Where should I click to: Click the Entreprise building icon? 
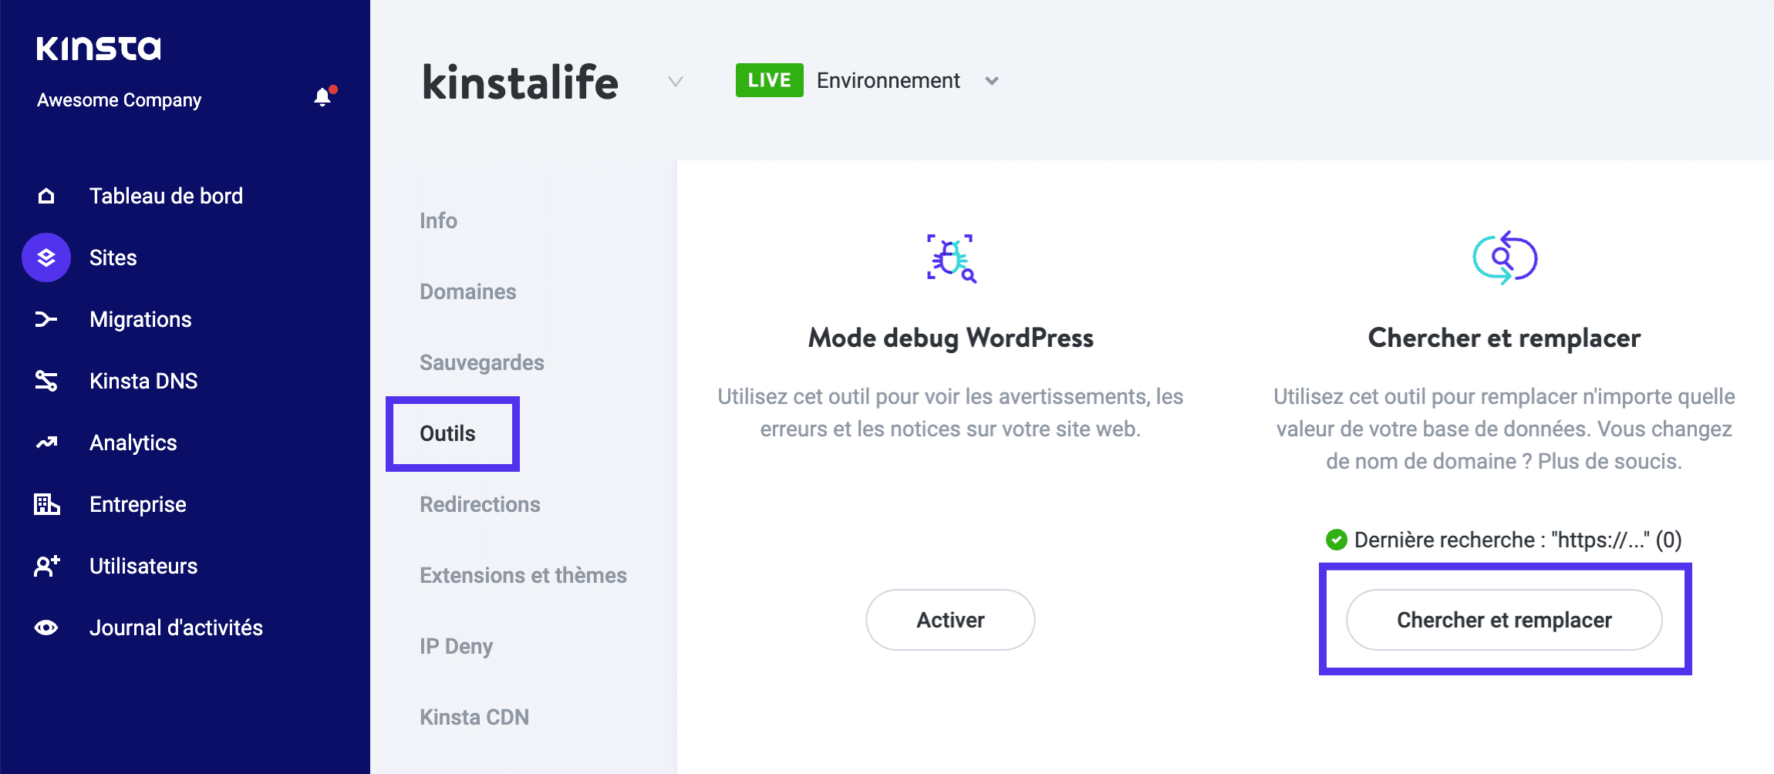point(46,504)
